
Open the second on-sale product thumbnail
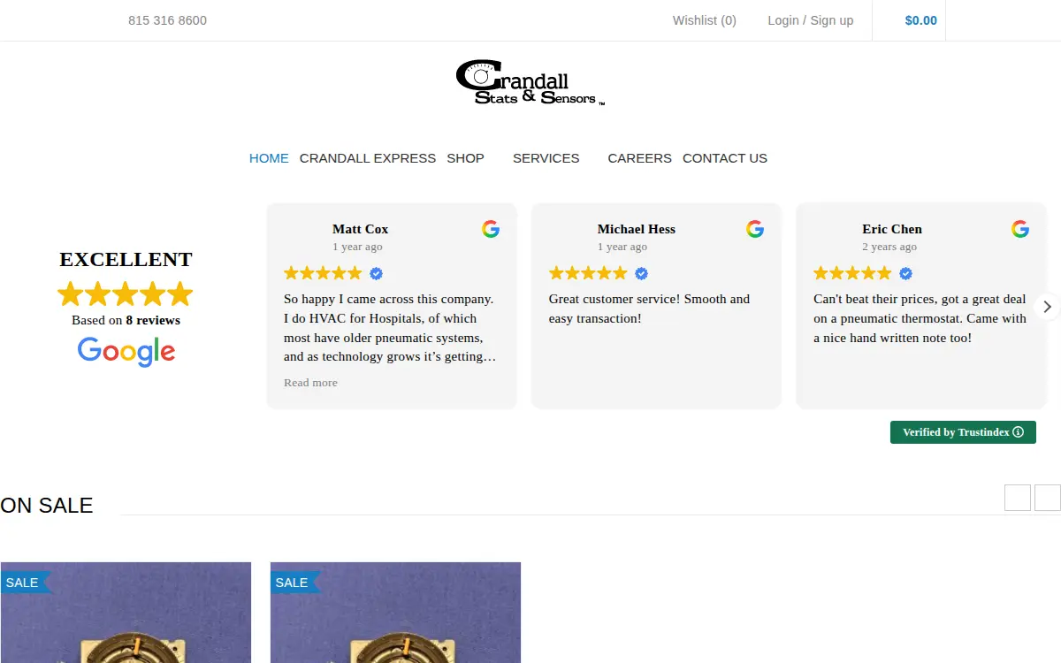[395, 613]
